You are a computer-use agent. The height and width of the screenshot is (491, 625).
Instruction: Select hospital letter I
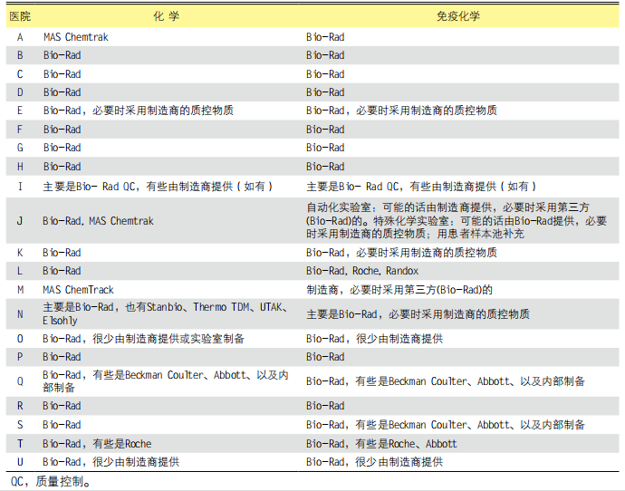coord(20,186)
